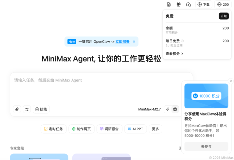The image size is (234, 160).
Task: Dismiss the OpenClaw banner with the X
Action: click(134, 42)
